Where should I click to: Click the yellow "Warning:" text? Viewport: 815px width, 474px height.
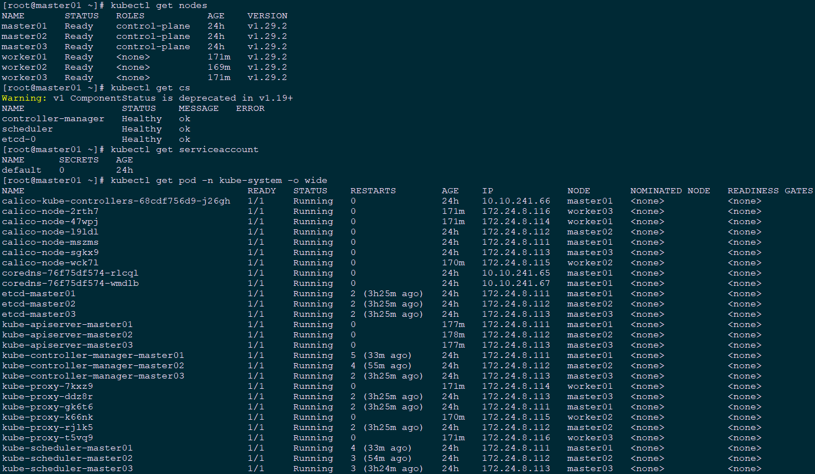click(x=24, y=98)
